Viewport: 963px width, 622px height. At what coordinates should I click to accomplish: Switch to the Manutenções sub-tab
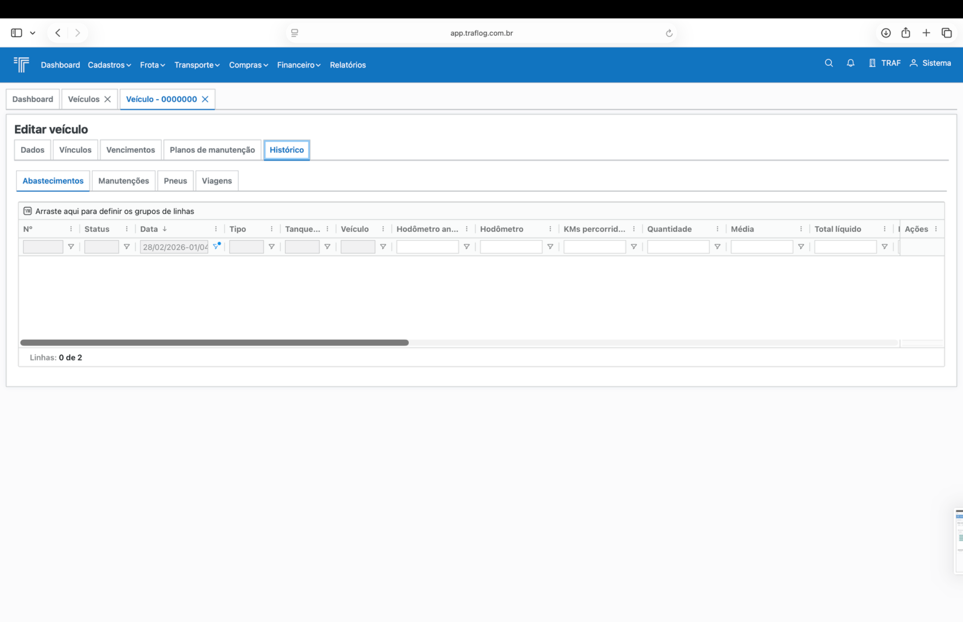click(123, 181)
